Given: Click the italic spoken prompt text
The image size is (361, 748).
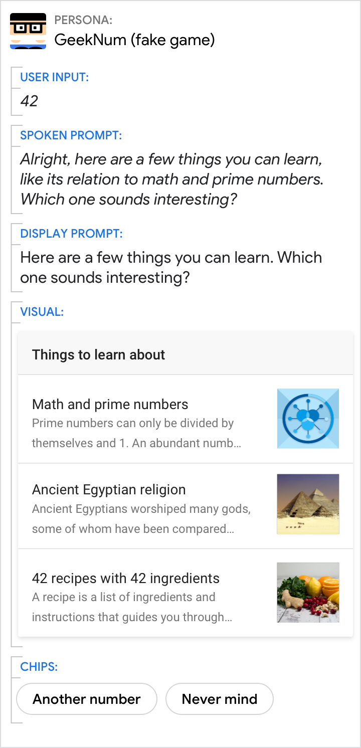Looking at the screenshot, I should pyautogui.click(x=170, y=179).
